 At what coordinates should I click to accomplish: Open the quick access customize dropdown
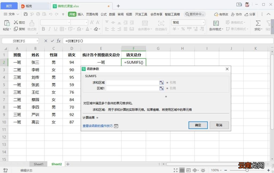click(63, 14)
